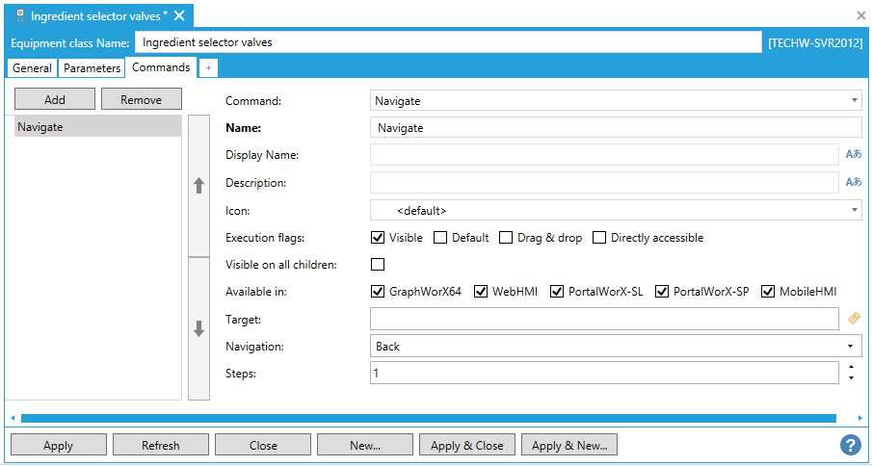Open the blue Help question mark icon

point(850,445)
